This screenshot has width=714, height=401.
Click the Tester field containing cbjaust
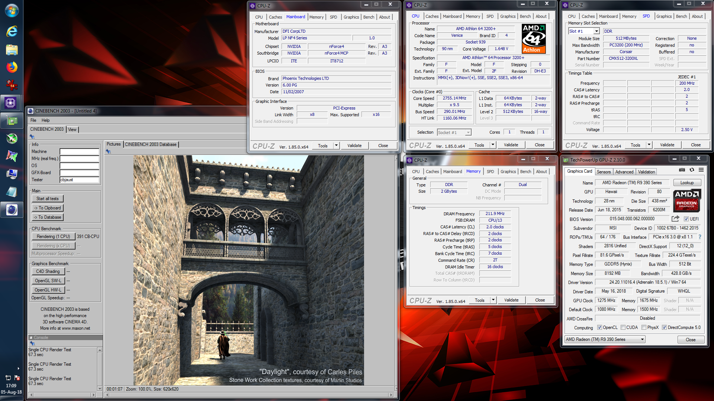coord(79,180)
